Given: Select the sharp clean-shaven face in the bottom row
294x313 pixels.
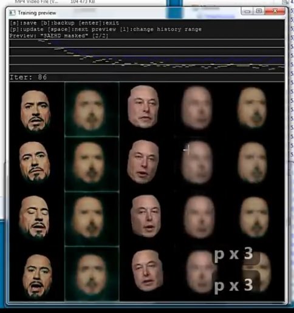Looking at the screenshot, I should pyautogui.click(x=147, y=271).
